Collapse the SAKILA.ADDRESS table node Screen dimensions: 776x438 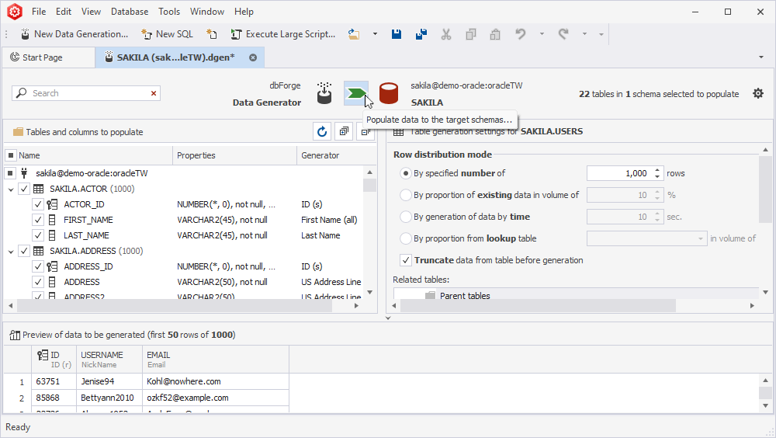(11, 252)
